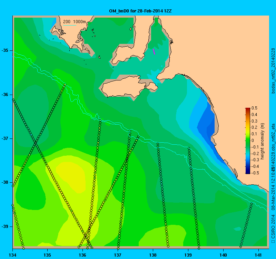Click the longitude label 138
The width and height of the screenshot is (276, 259).
tap(153, 255)
